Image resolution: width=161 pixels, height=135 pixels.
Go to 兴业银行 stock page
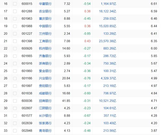click(x=45, y=78)
